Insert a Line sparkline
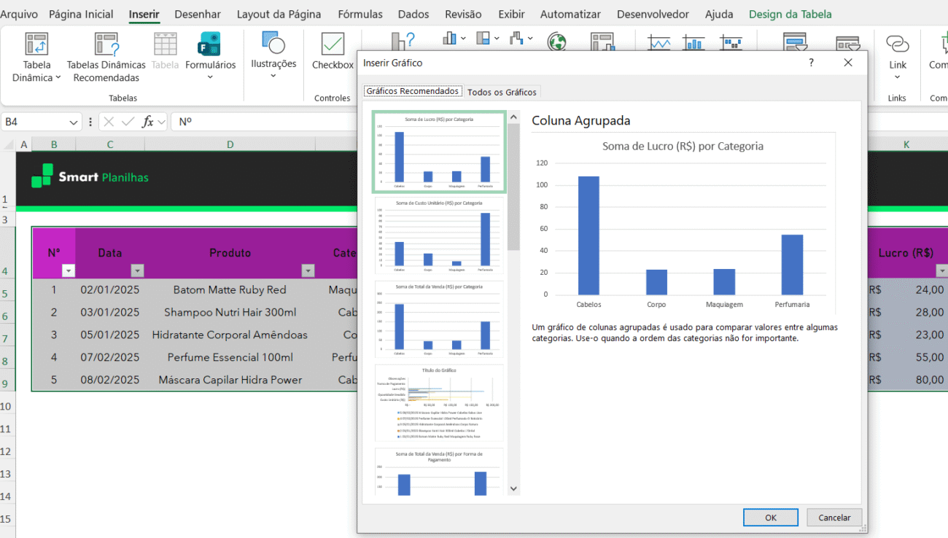Viewport: 948px width, 538px height. click(x=659, y=42)
